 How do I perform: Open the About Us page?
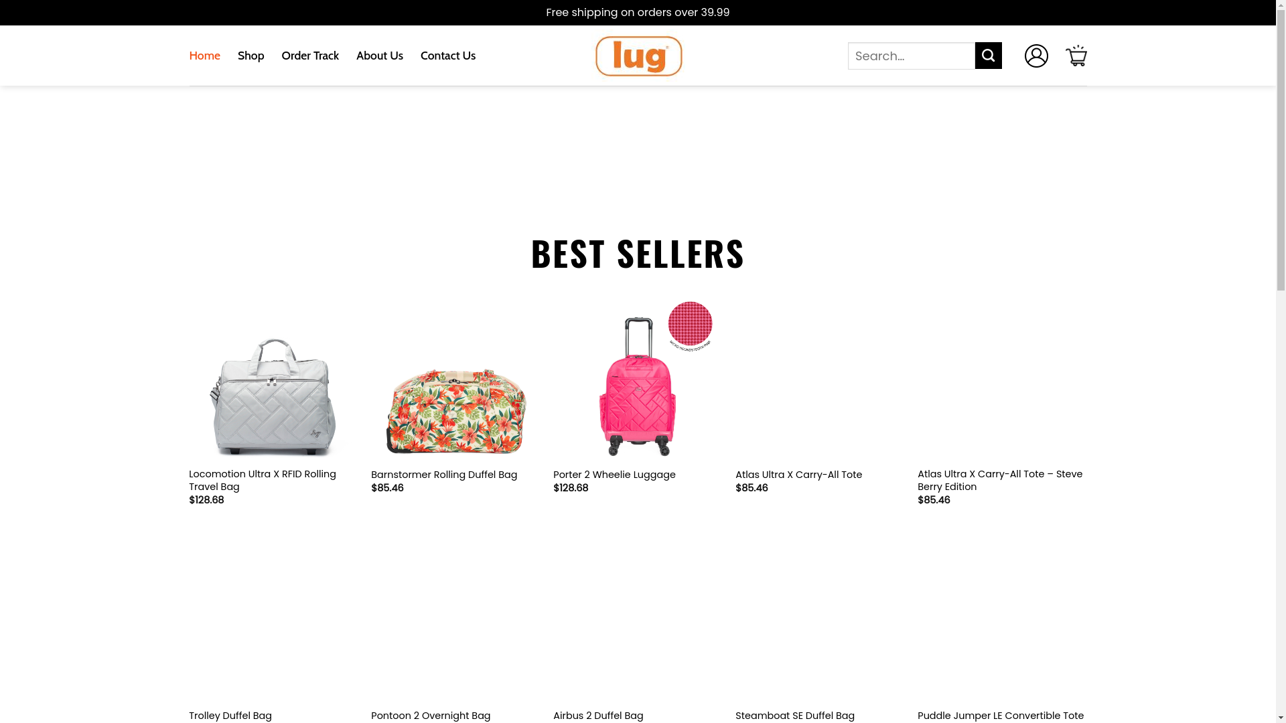point(380,56)
